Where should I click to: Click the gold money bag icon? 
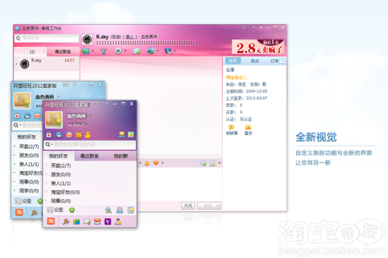click(88, 135)
